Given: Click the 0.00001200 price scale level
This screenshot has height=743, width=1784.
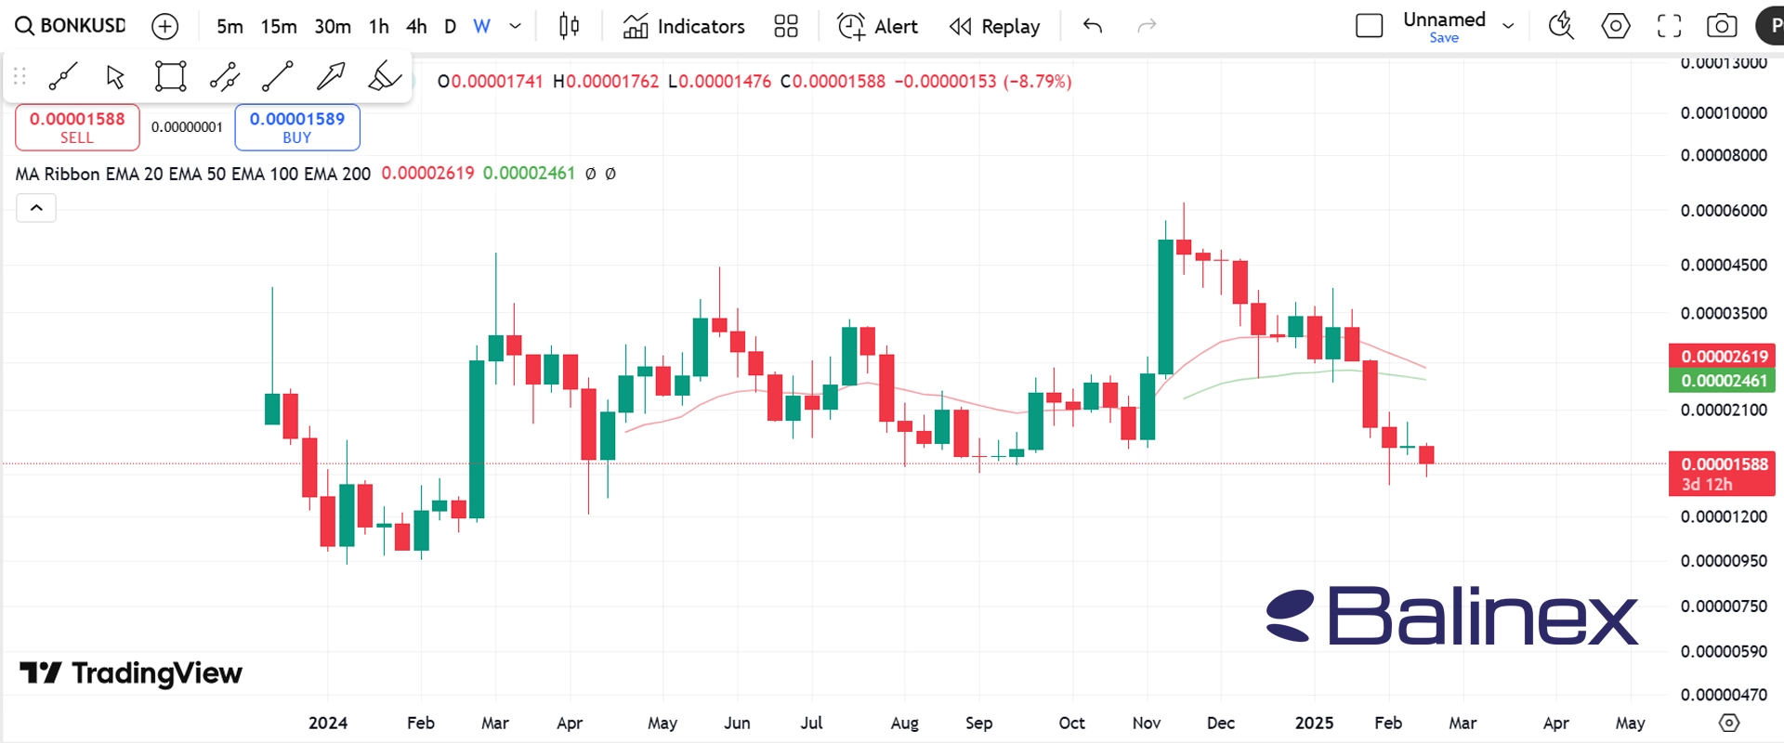Looking at the screenshot, I should [1724, 517].
